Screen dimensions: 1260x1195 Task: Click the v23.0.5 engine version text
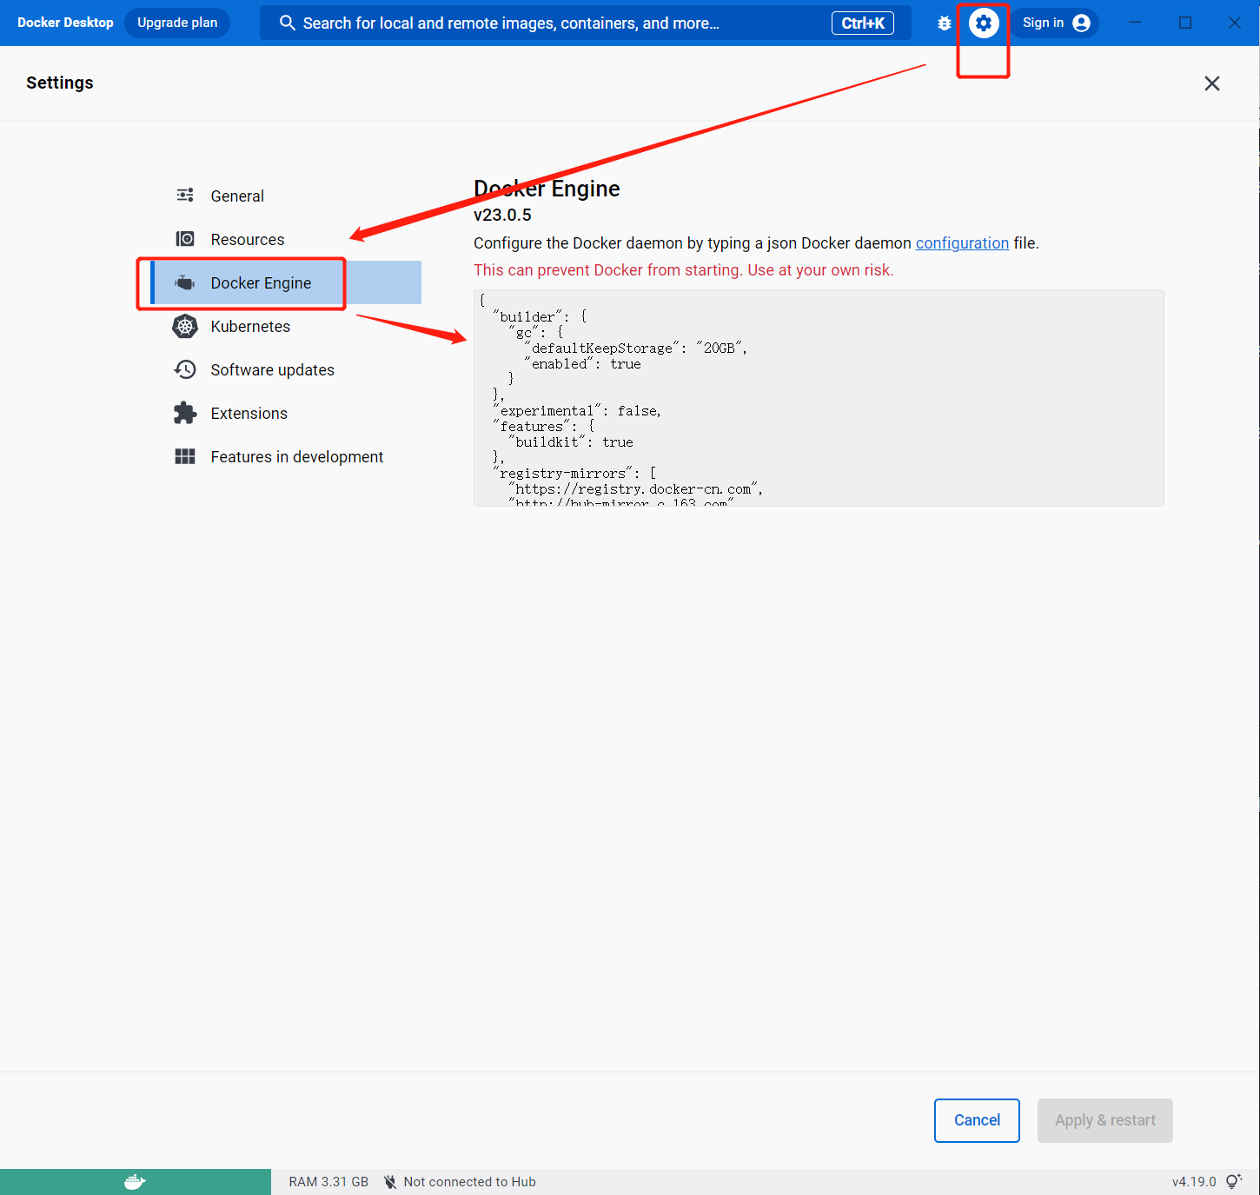coord(502,215)
